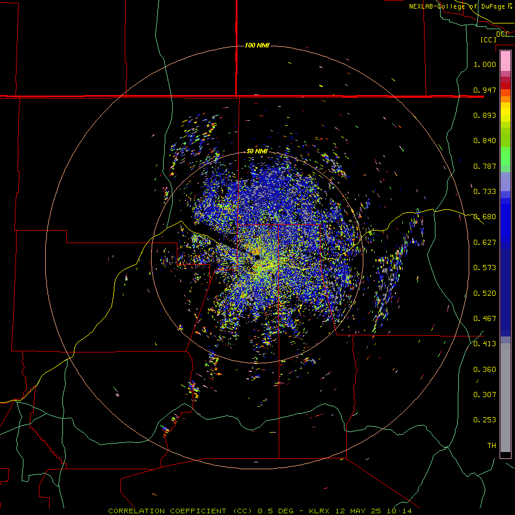Click the 100 NMI range ring label
The height and width of the screenshot is (515, 515).
257,45
